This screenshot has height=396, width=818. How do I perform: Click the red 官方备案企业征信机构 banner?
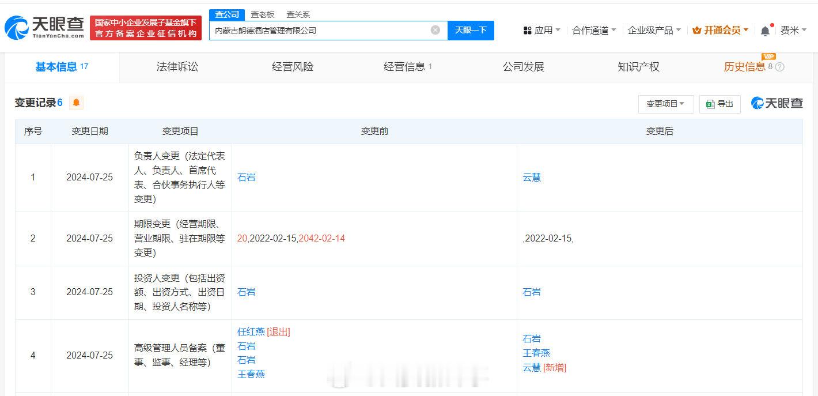click(146, 28)
